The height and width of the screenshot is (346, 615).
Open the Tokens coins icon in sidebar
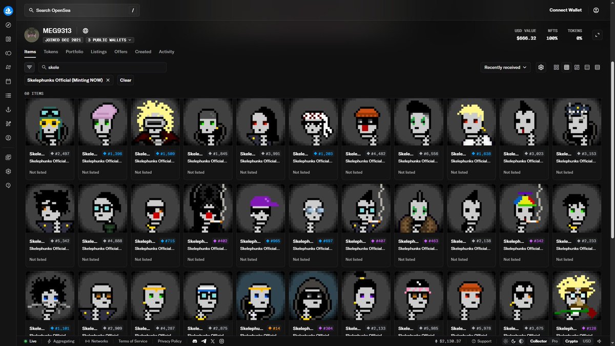click(8, 53)
